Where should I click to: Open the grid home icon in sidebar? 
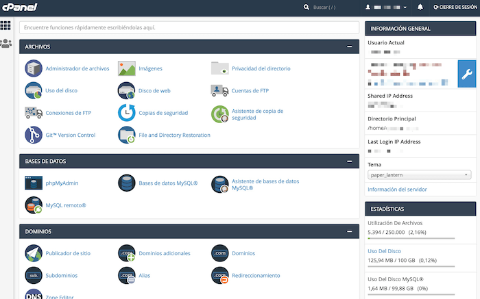(5, 25)
